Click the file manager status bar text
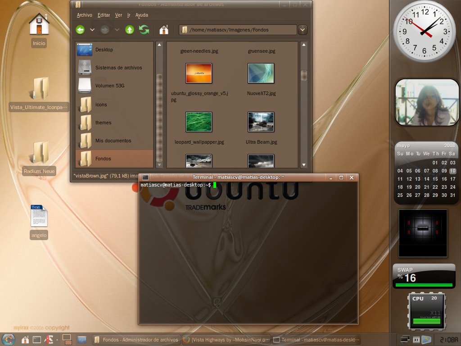The image size is (461, 346). [x=105, y=176]
